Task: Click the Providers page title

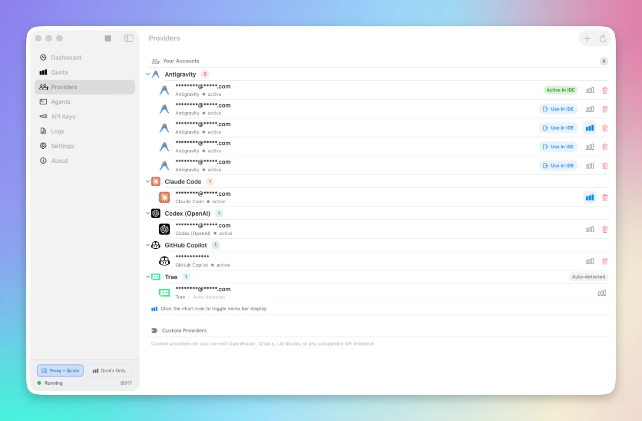Action: (164, 39)
